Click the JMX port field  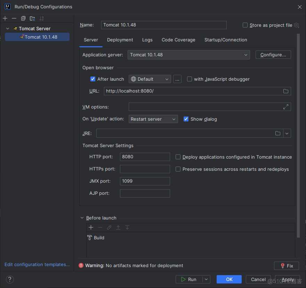145,181
